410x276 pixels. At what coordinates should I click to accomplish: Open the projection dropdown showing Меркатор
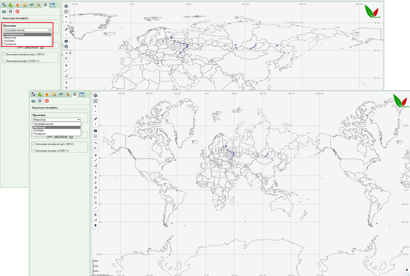click(x=56, y=120)
